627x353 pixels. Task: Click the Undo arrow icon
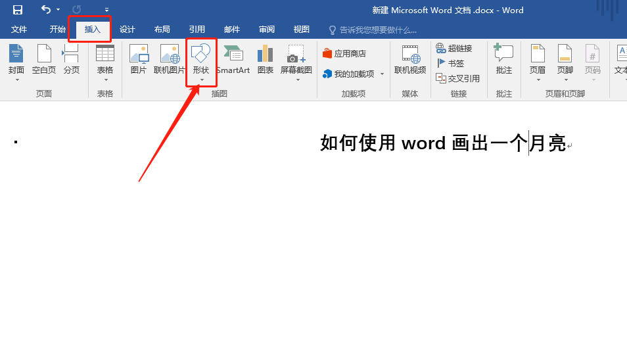tap(46, 9)
